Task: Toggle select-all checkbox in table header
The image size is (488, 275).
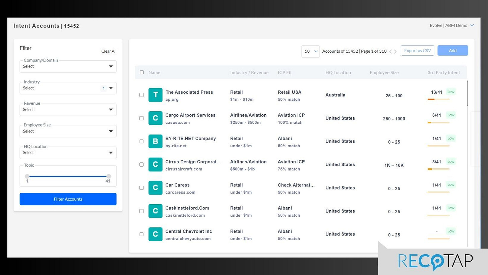Action: (141, 72)
